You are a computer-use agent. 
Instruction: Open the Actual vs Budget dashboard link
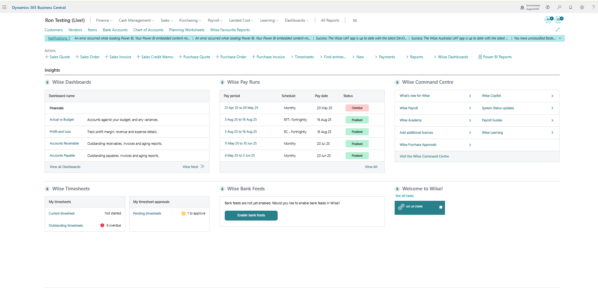coord(62,120)
